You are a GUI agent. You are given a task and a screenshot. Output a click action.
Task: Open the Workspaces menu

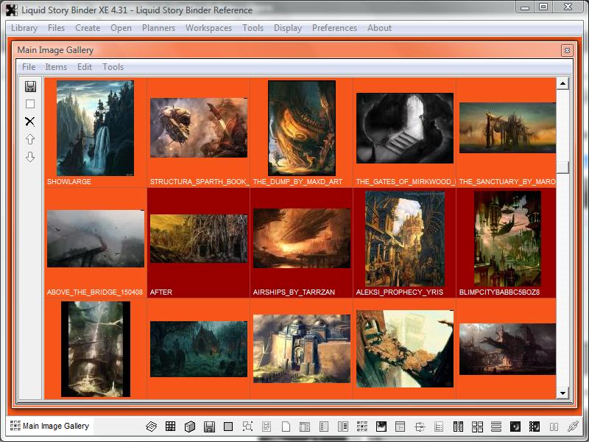[208, 28]
